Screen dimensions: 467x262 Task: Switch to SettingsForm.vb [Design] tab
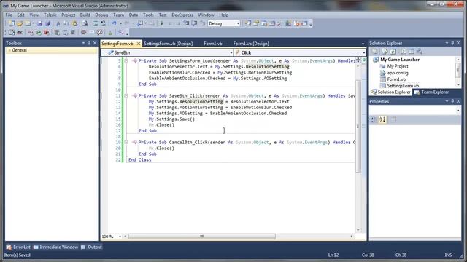click(x=169, y=44)
